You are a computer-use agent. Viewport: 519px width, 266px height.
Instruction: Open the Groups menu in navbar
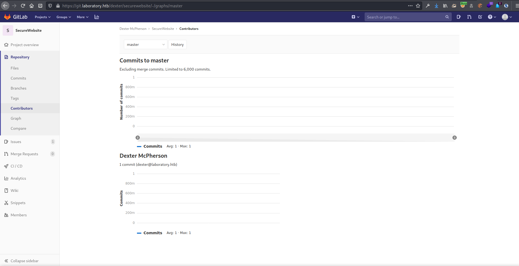[63, 17]
